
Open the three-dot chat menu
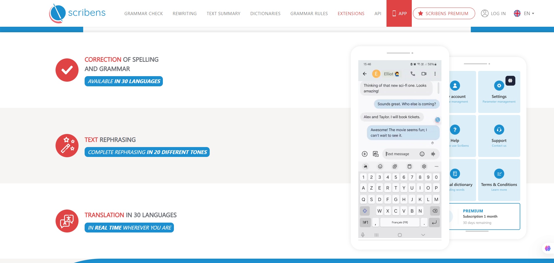[x=435, y=74]
